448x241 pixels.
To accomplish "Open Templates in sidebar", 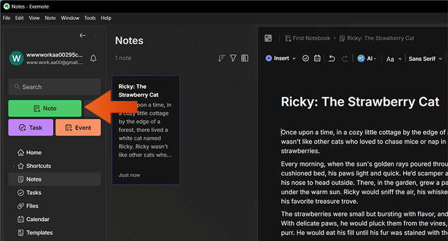I will point(35,233).
